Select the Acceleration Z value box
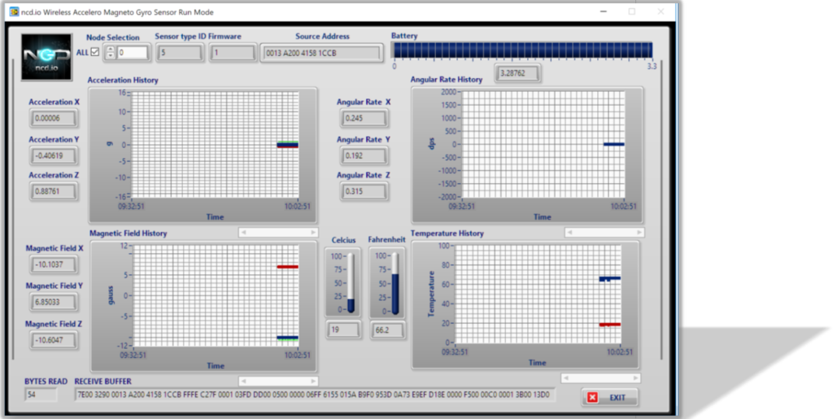 (x=55, y=191)
